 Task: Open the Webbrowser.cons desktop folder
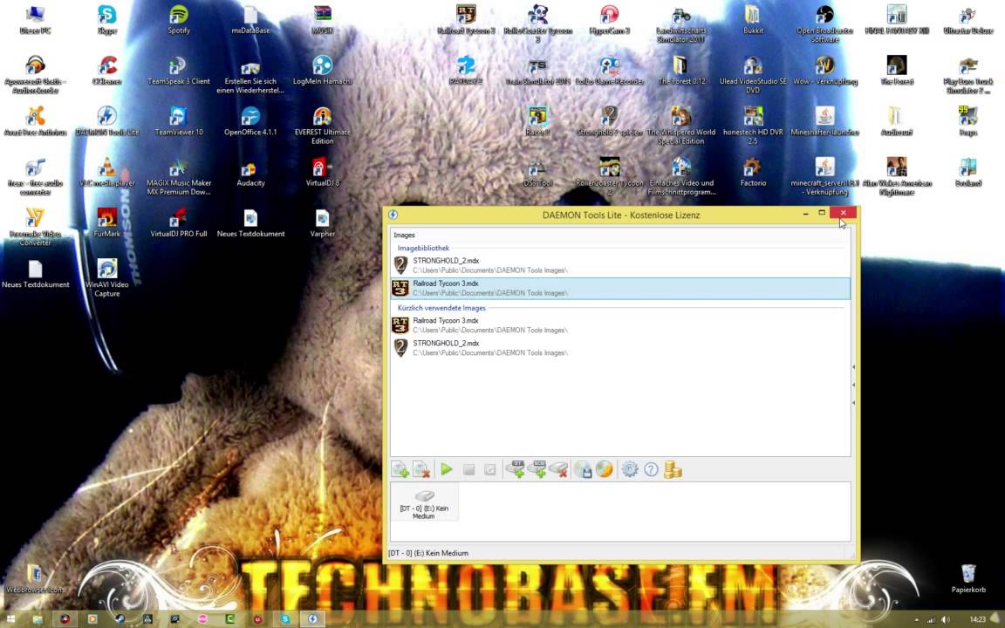(35, 578)
